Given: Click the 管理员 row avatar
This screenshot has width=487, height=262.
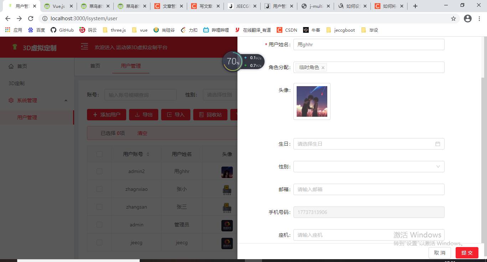Looking at the screenshot, I should (227, 226).
